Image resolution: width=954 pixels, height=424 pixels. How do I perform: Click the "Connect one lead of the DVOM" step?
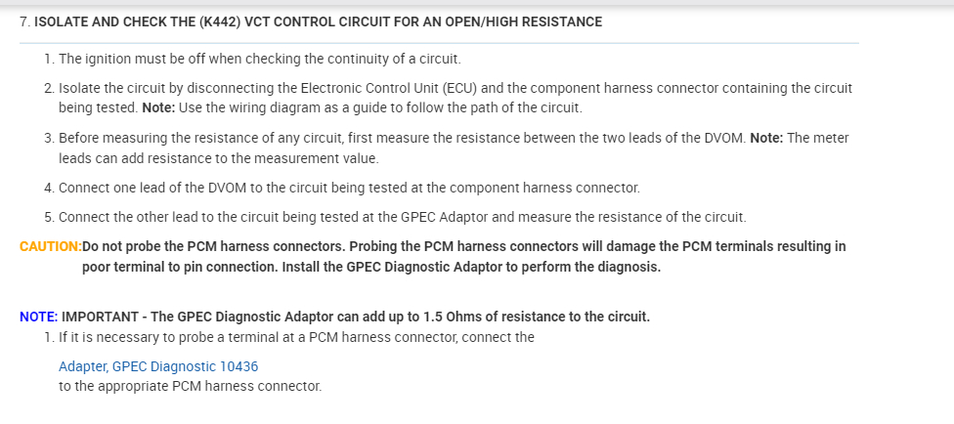pyautogui.click(x=348, y=187)
